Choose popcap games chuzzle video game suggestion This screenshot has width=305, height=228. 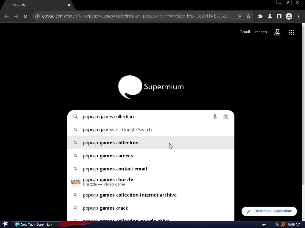151,182
